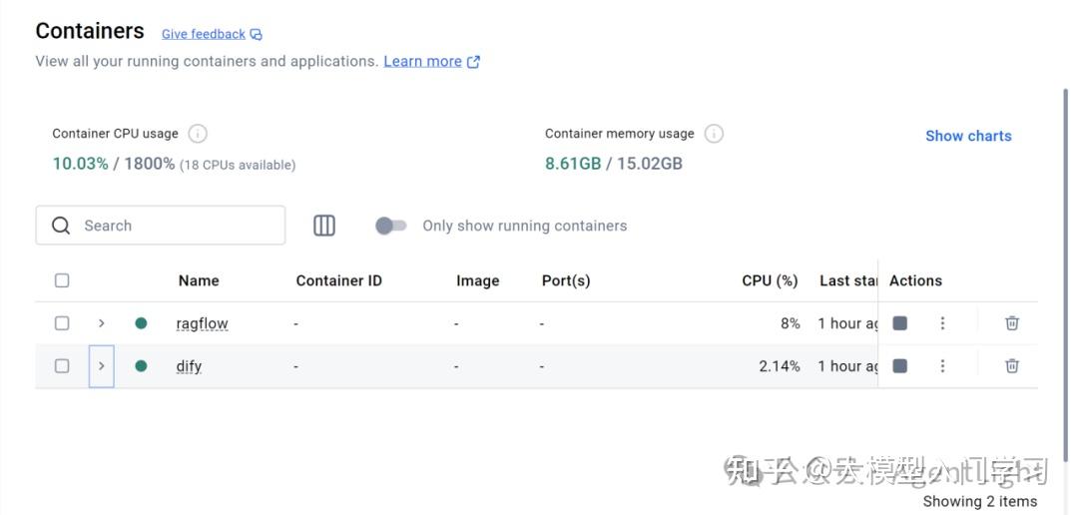Expand the dify container group
Viewport: 1078px width, 515px height.
[x=101, y=366]
